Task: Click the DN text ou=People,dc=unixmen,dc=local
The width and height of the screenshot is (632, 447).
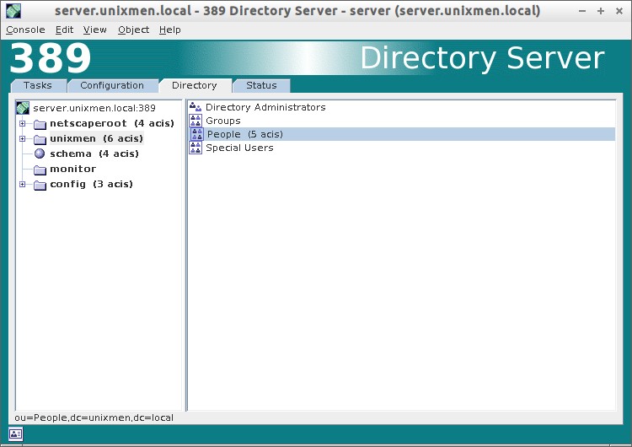Action: coord(94,417)
